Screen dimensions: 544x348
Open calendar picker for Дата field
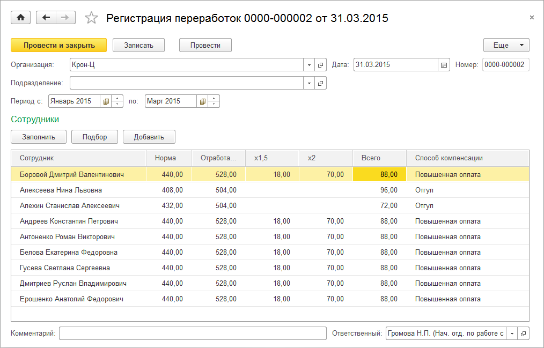(444, 65)
